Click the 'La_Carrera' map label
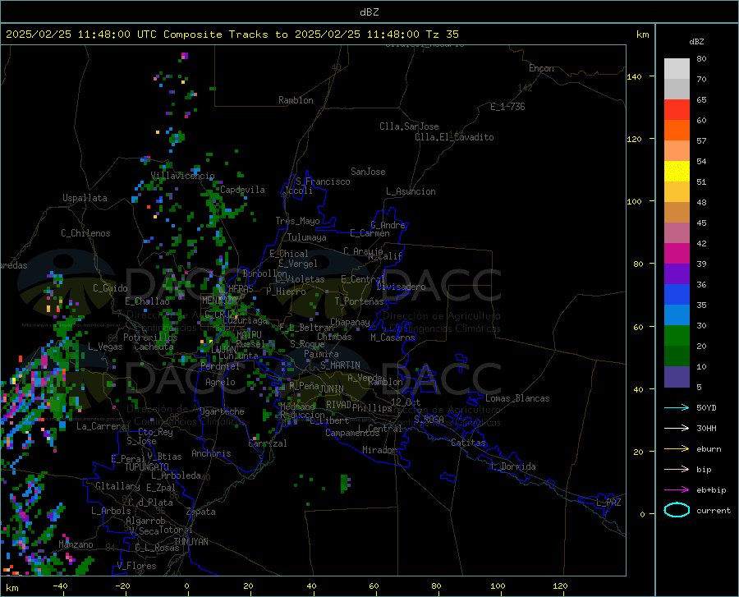The height and width of the screenshot is (597, 739). (101, 426)
